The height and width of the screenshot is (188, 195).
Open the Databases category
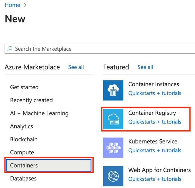(23, 178)
